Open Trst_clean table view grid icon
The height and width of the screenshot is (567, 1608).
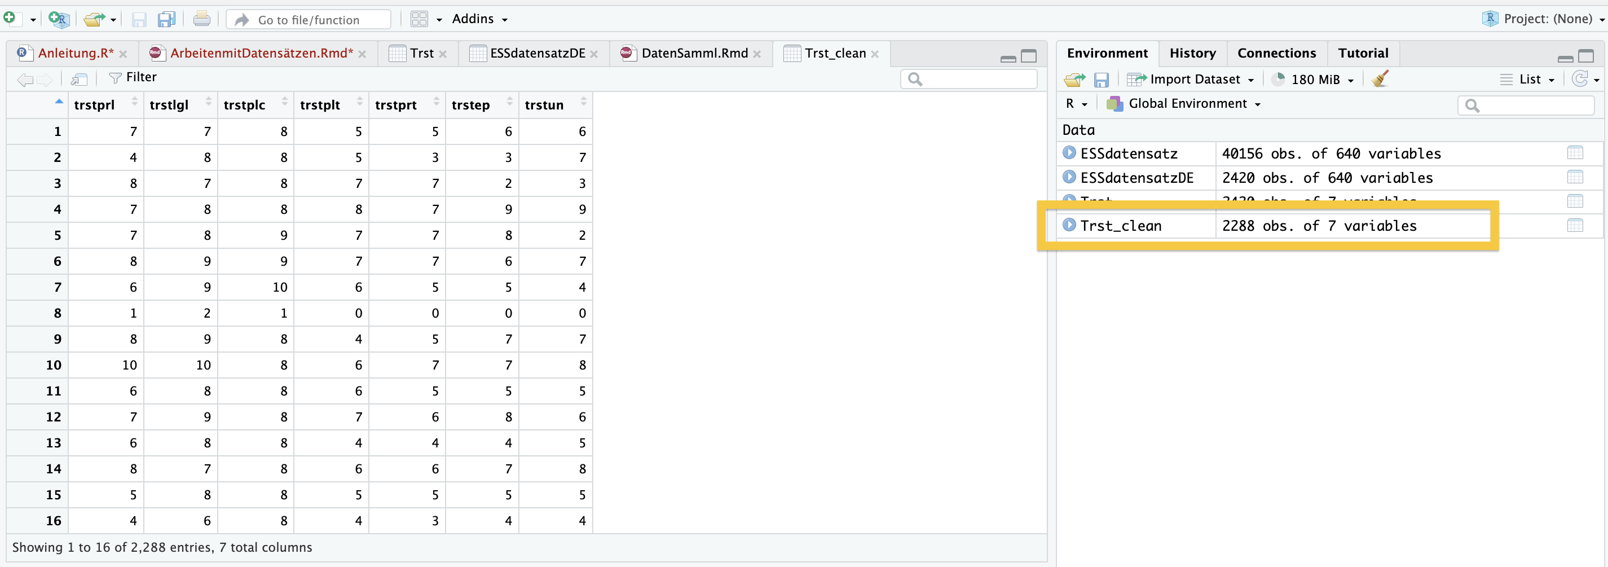[x=1574, y=226]
